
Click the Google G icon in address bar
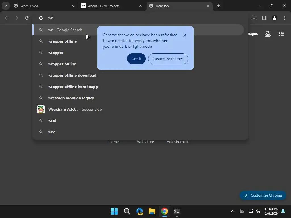click(41, 18)
